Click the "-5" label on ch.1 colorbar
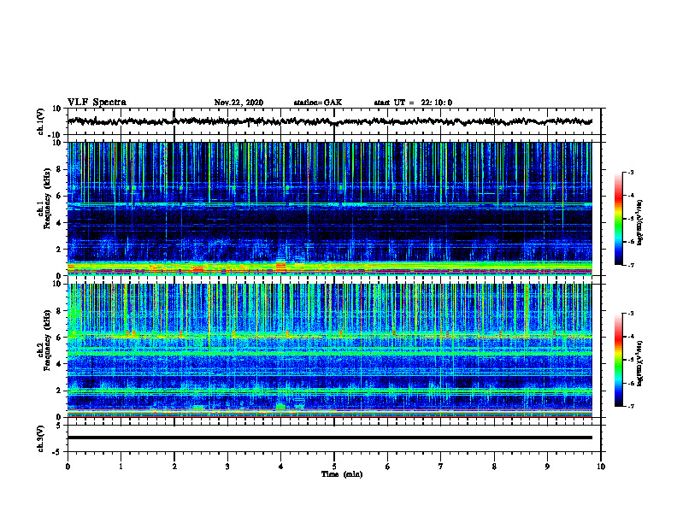The height and width of the screenshot is (523, 677). pos(631,219)
